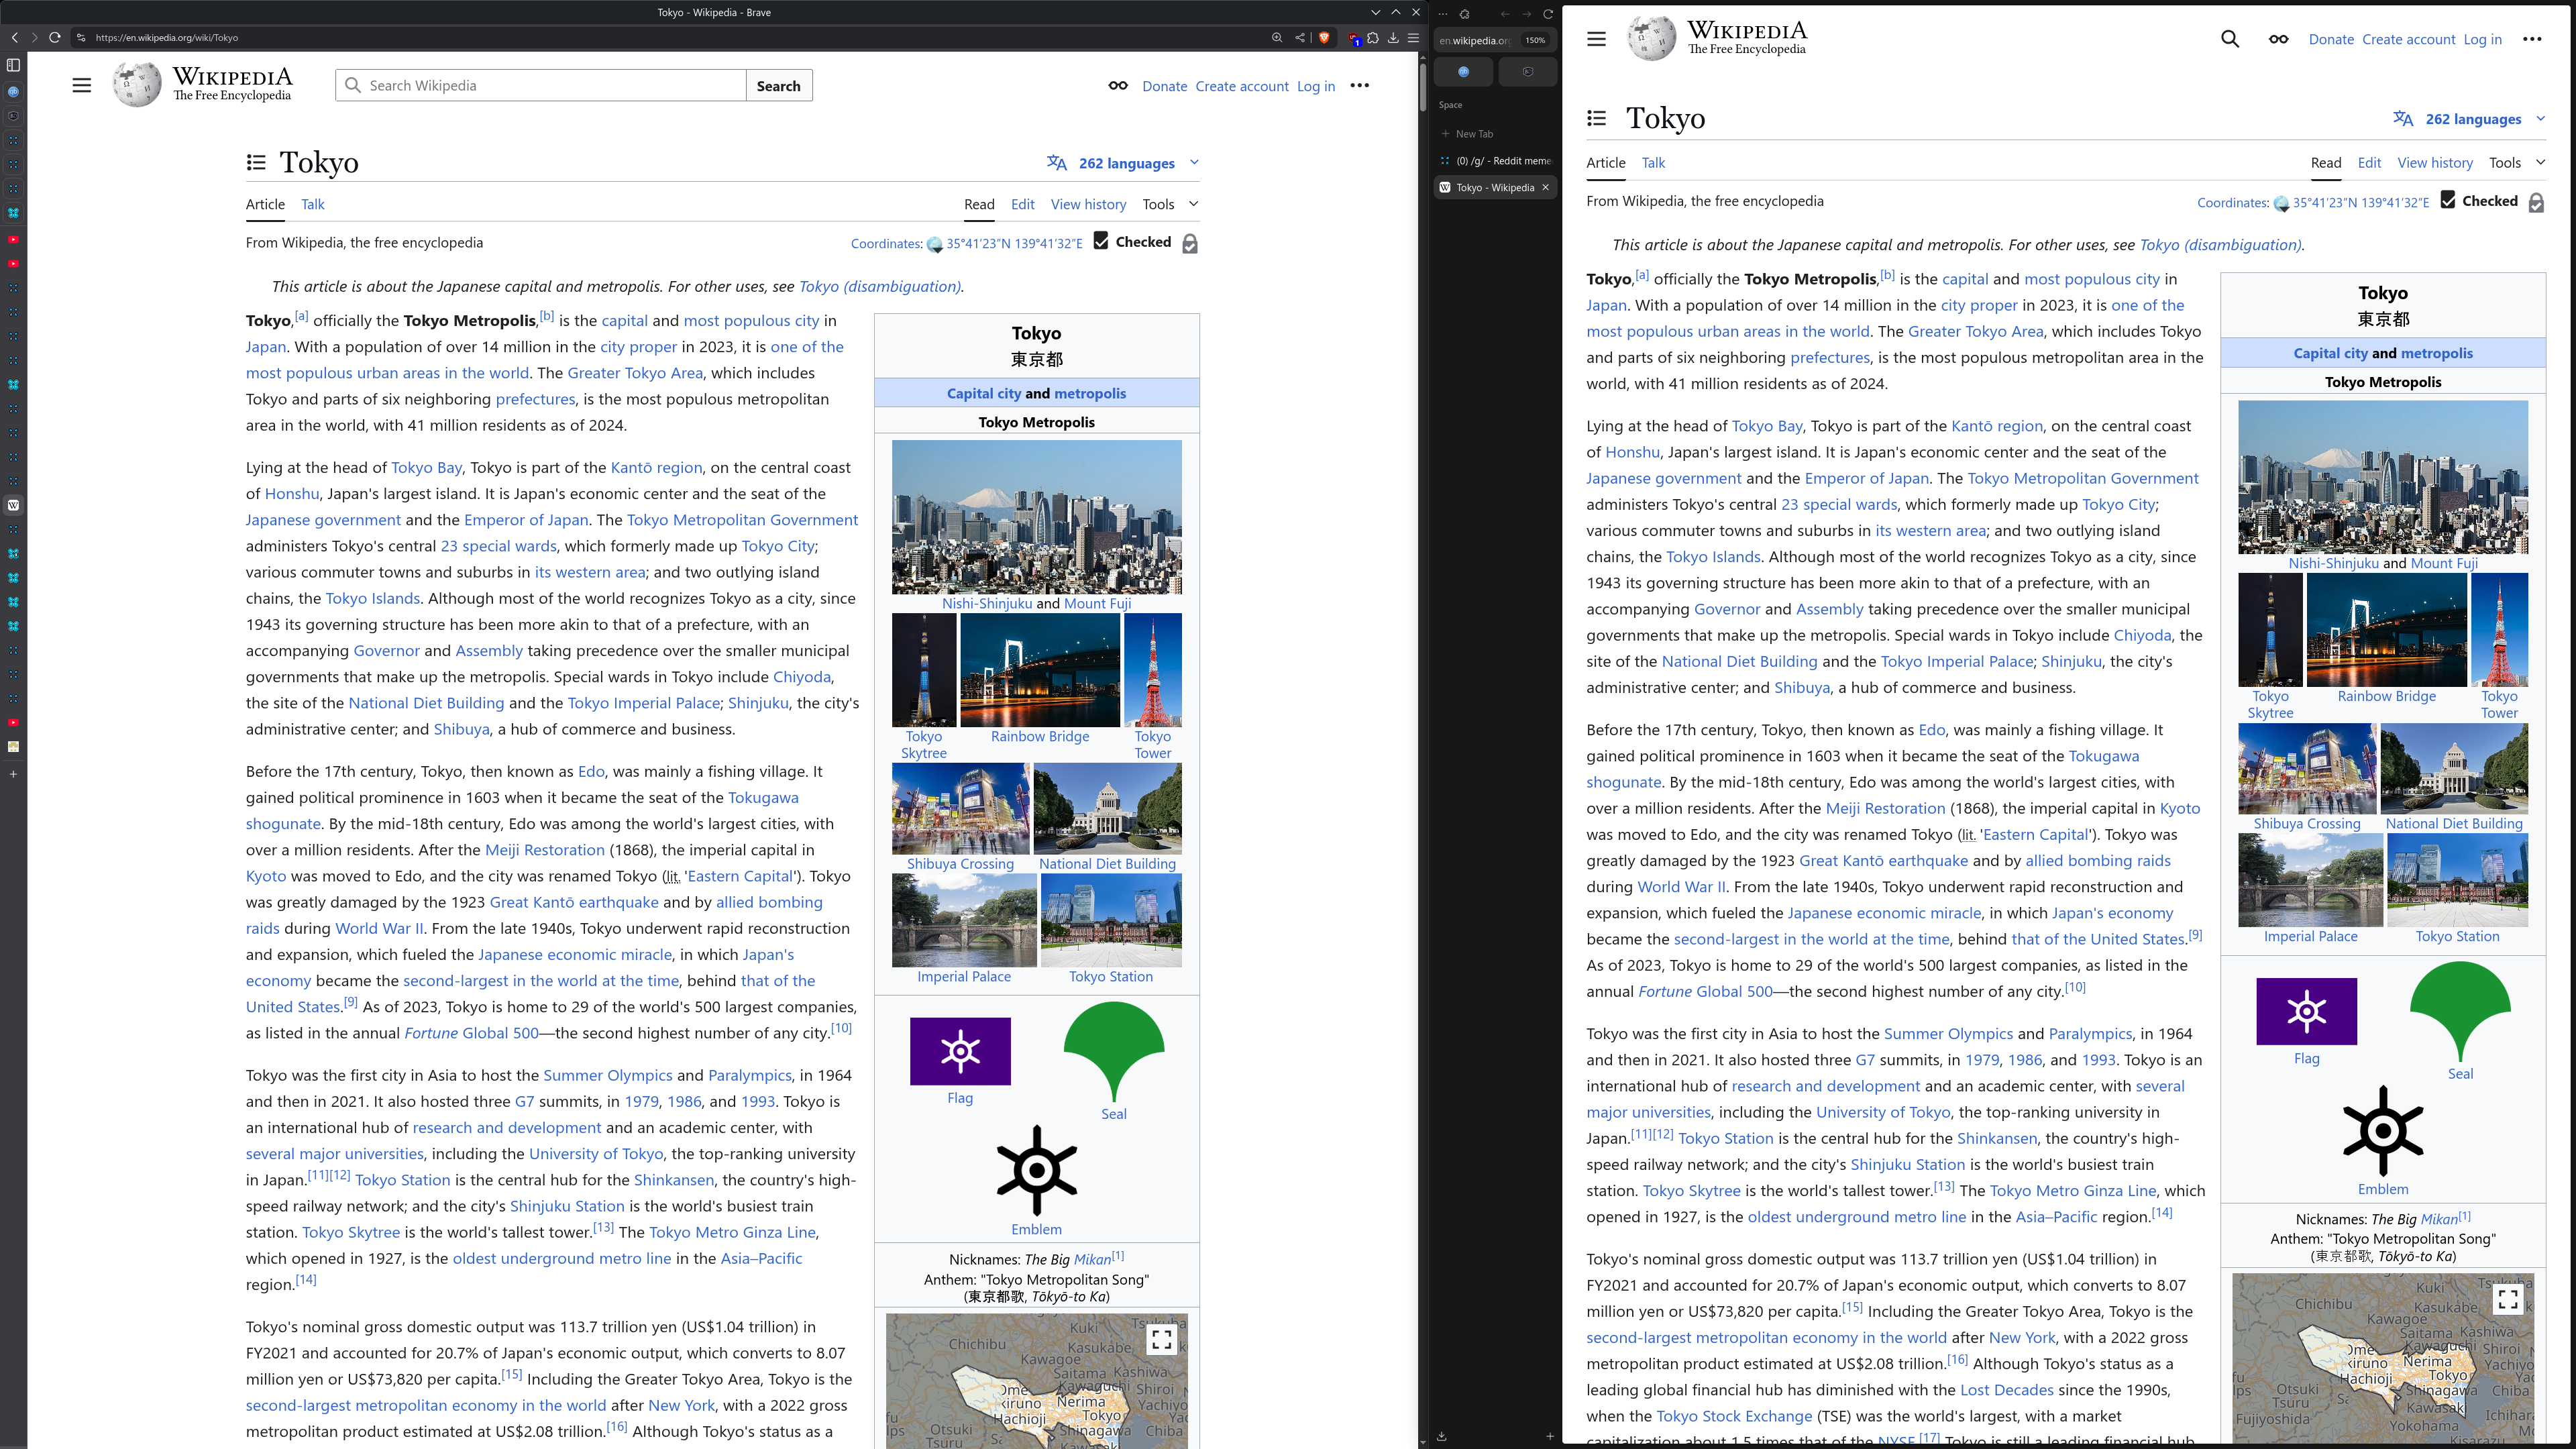Click the Emblem image in right window
This screenshot has height=1449, width=2576.
tap(2383, 1131)
